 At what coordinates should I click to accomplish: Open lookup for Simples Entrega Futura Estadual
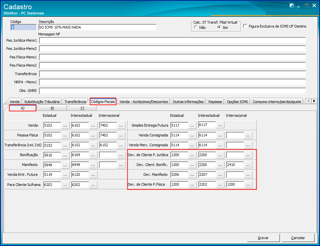(x=192, y=126)
